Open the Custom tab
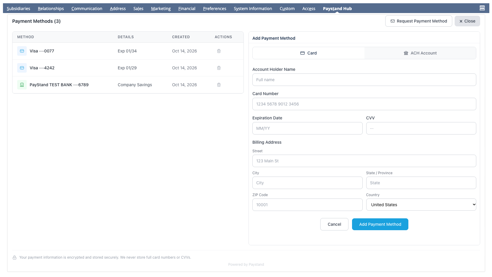The height and width of the screenshot is (277, 492). tap(287, 9)
